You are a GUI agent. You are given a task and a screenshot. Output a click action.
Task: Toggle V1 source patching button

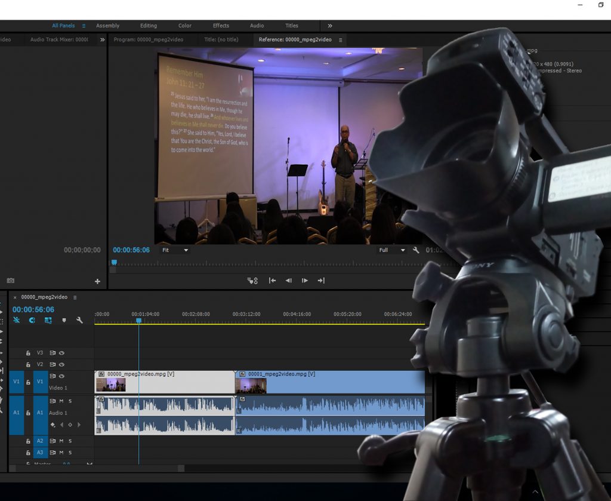coord(16,382)
